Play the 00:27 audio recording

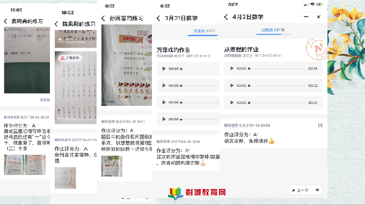tap(232, 103)
